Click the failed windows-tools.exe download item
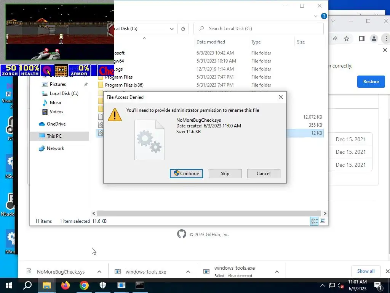Viewport: 390px width, 293px height. pyautogui.click(x=234, y=271)
